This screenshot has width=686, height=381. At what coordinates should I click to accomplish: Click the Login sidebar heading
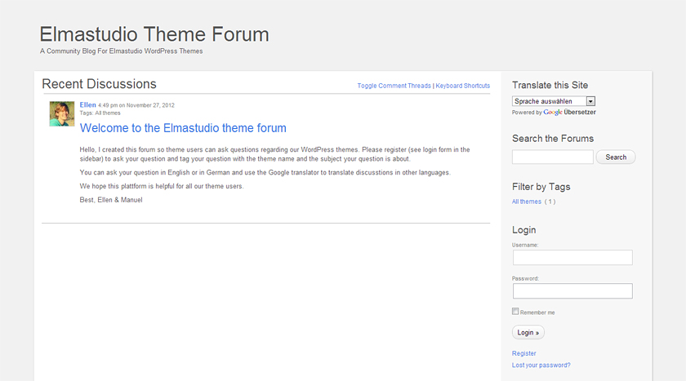click(523, 230)
